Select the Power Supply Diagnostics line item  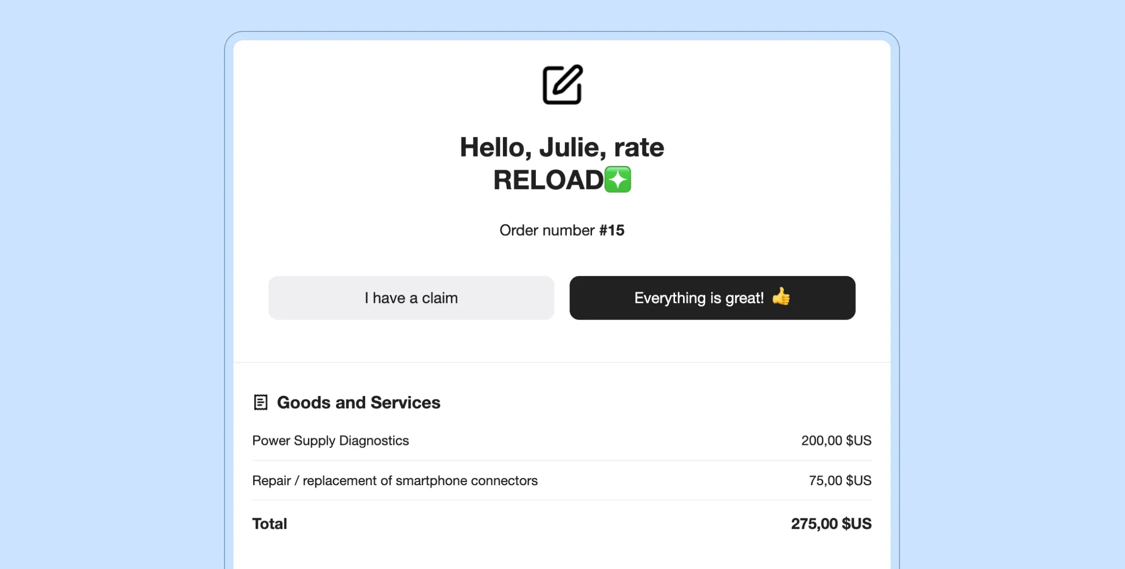point(330,441)
